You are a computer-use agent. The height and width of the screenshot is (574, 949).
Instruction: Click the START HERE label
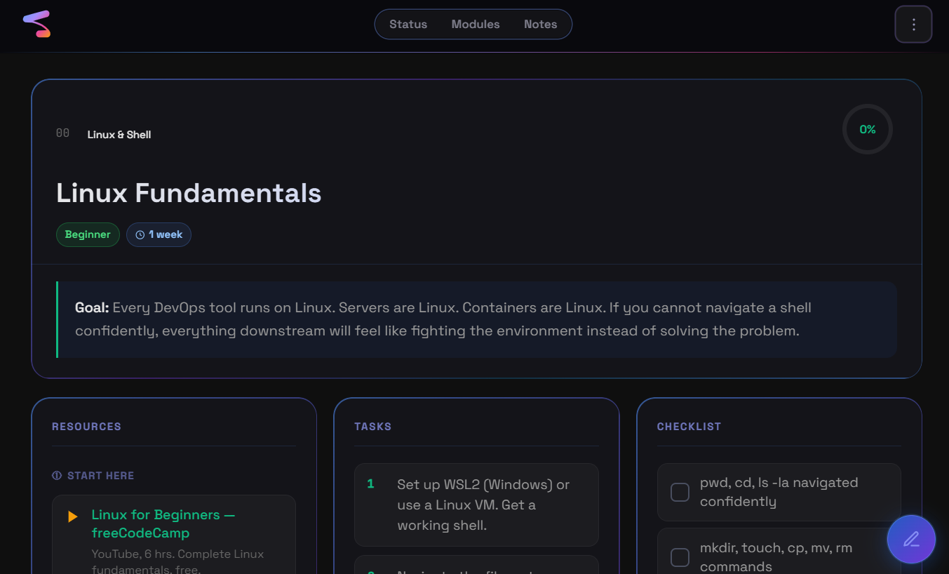point(101,476)
